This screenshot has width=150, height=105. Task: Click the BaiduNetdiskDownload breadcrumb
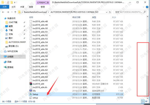coord(35,12)
